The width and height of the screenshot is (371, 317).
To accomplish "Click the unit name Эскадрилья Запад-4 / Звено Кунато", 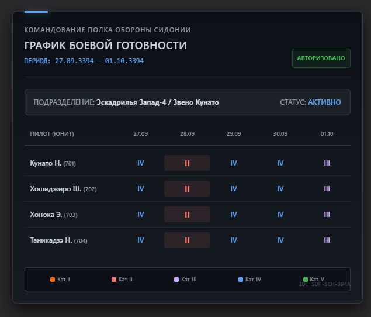I will (158, 102).
